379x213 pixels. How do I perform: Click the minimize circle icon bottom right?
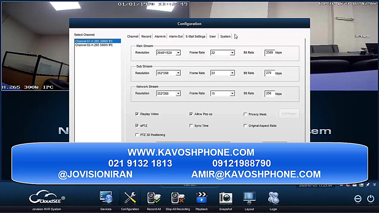pos(358,199)
